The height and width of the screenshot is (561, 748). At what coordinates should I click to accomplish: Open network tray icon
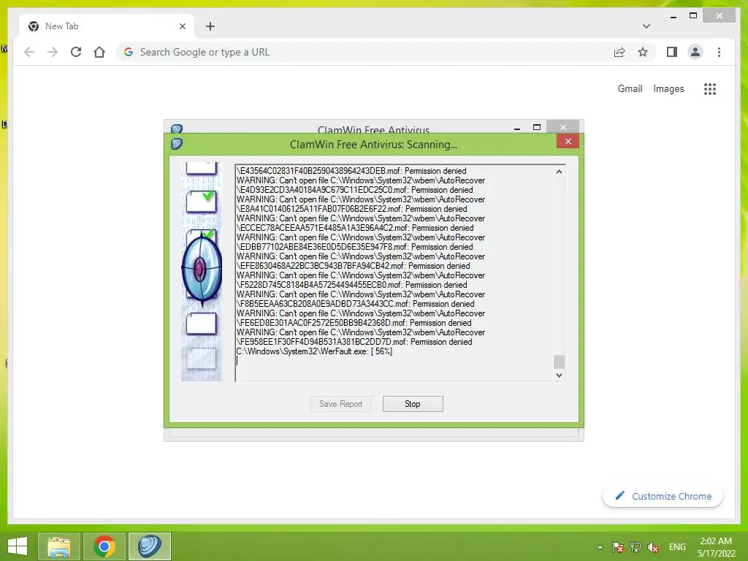pos(636,547)
